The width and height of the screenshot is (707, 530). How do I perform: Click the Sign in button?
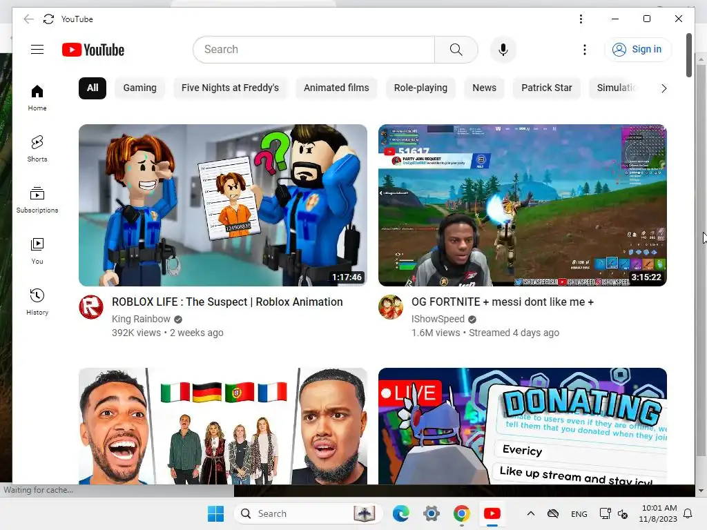coord(637,50)
